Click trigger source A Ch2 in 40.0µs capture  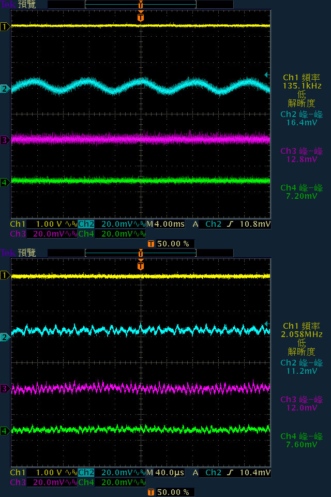[207, 473]
